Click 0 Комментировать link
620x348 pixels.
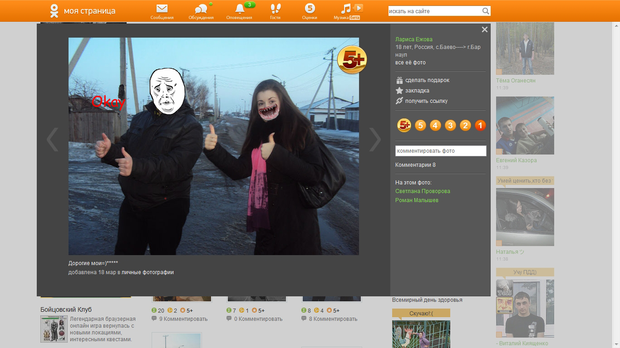[258, 319]
